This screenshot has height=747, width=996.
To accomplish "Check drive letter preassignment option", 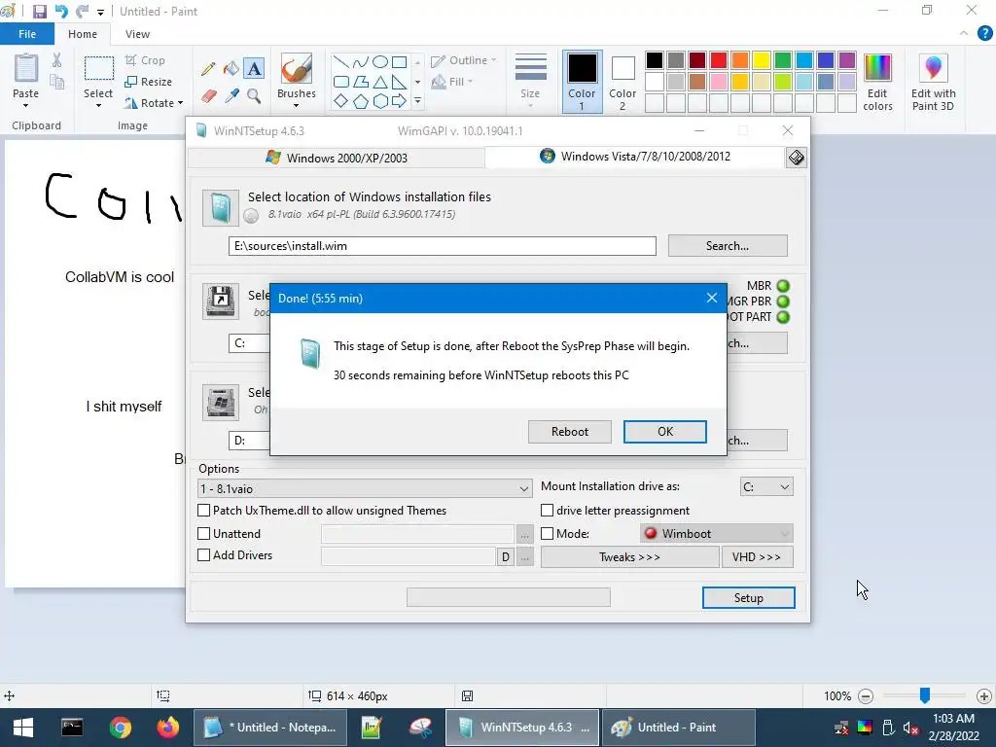I will 547,510.
